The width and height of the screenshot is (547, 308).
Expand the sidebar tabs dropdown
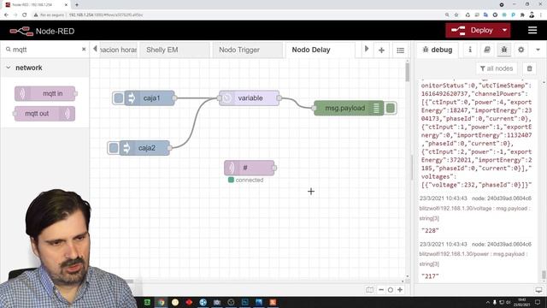538,50
